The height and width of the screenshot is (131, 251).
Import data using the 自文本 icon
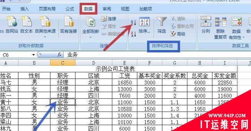pos(26,24)
